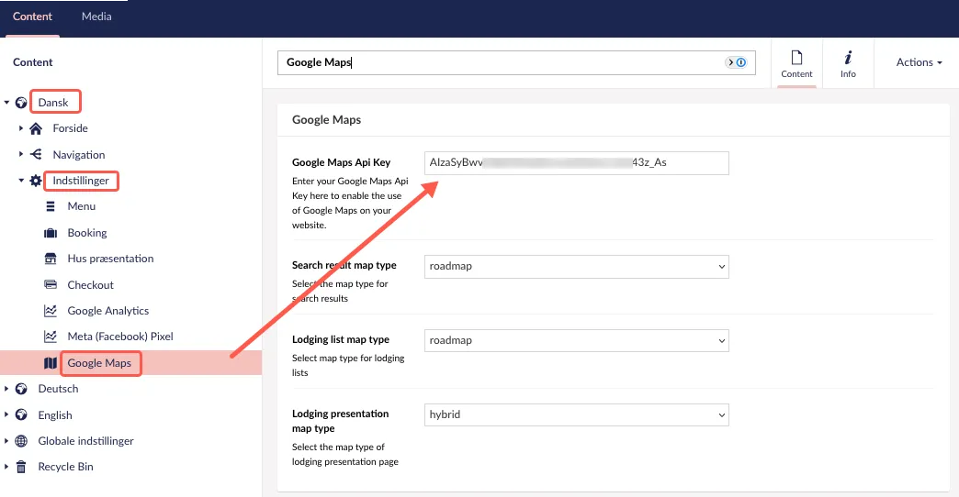Click the Menu list icon

[x=51, y=206]
